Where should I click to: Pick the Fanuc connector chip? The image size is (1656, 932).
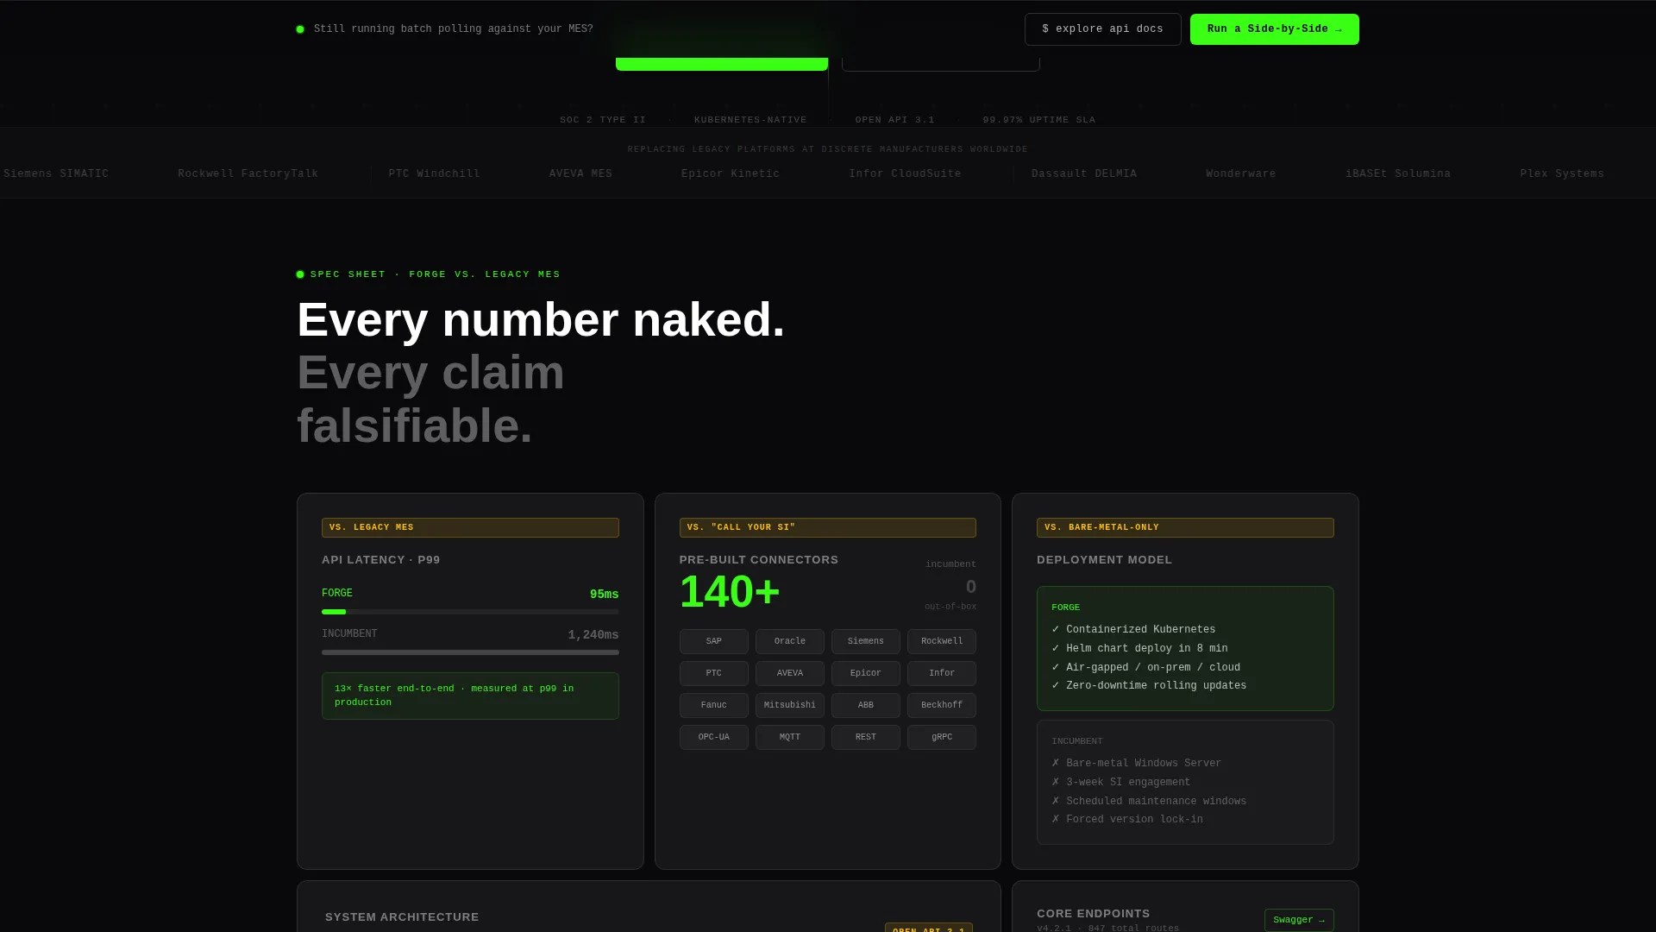click(x=713, y=705)
